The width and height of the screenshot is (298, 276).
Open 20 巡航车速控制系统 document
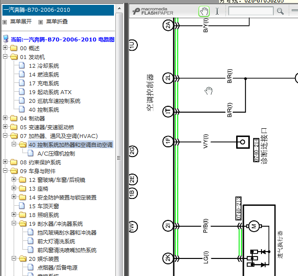tap(55, 101)
